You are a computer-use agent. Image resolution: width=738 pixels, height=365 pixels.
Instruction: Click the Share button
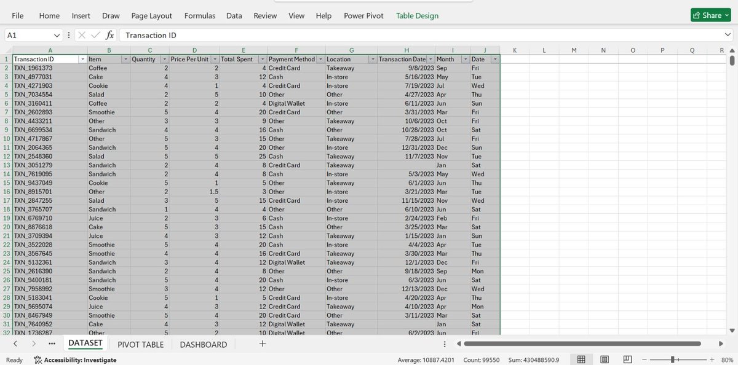712,15
